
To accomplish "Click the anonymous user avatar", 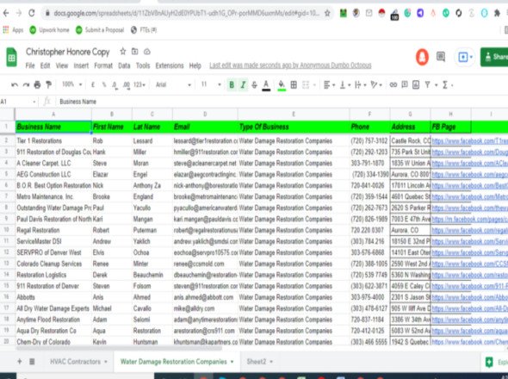I will tap(422, 57).
